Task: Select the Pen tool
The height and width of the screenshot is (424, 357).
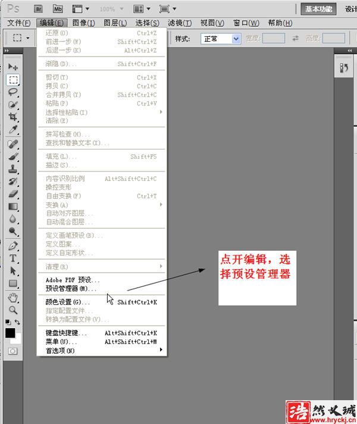Action: [x=12, y=246]
